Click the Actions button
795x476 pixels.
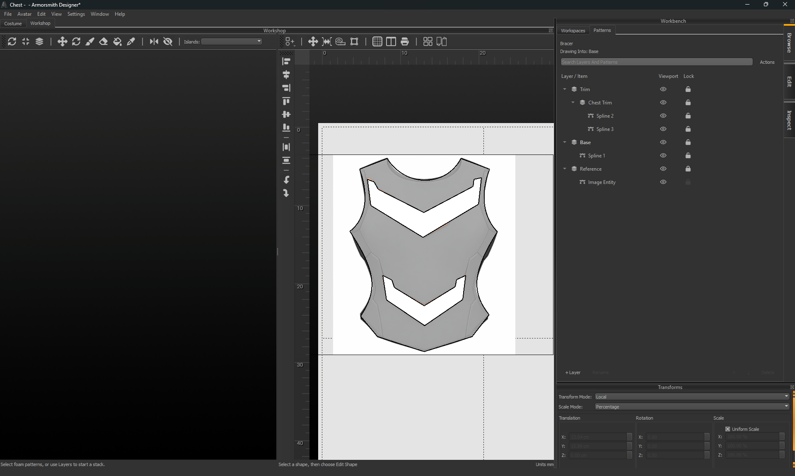click(767, 62)
